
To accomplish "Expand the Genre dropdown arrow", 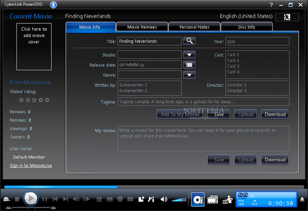I will (189, 75).
